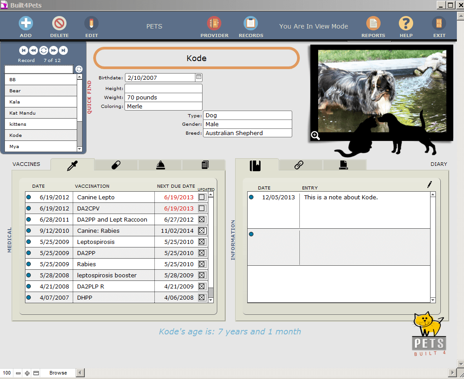Open the Birthdate calendar picker
Viewport: 464px width, 379px height.
[x=199, y=77]
